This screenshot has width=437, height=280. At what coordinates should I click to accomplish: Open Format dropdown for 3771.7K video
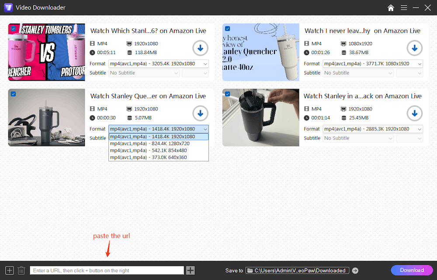point(373,64)
